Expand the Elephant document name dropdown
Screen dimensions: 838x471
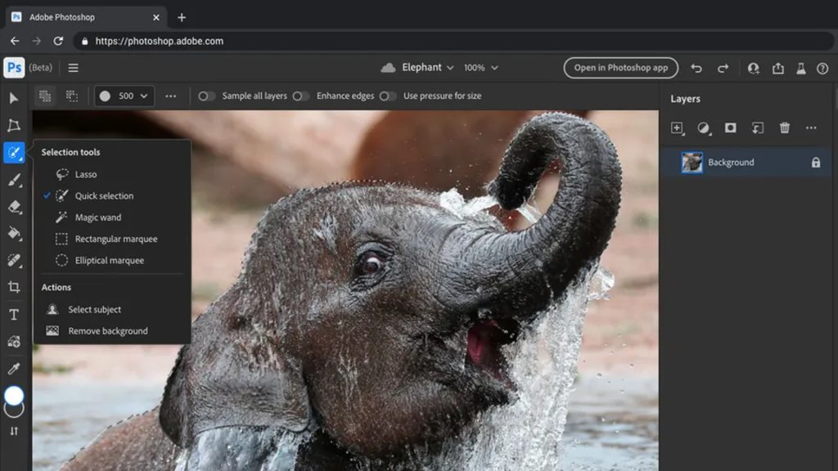(x=417, y=68)
